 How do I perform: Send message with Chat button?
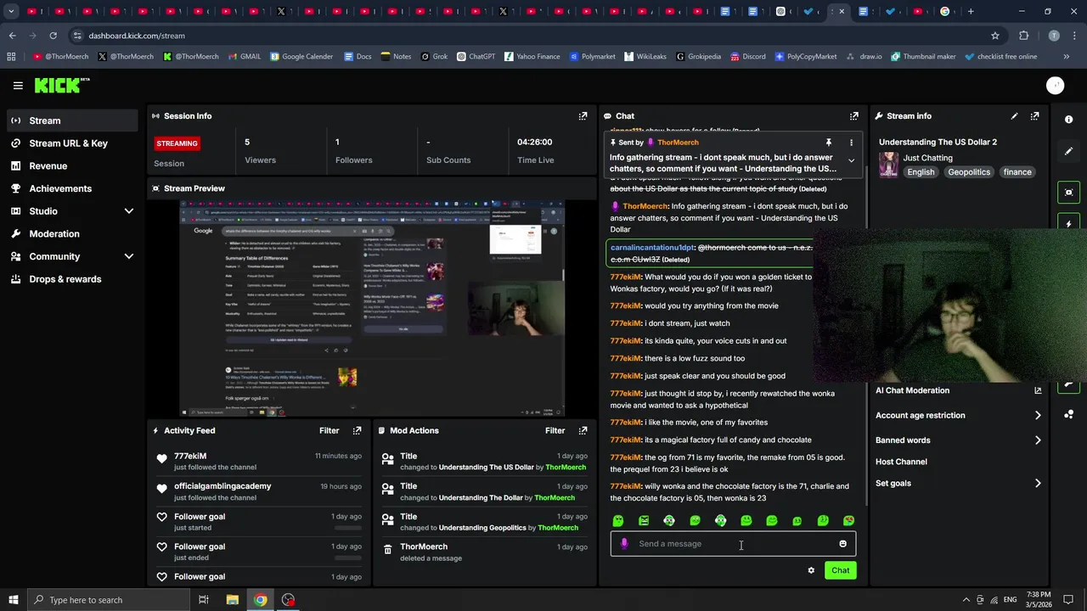[x=840, y=570]
